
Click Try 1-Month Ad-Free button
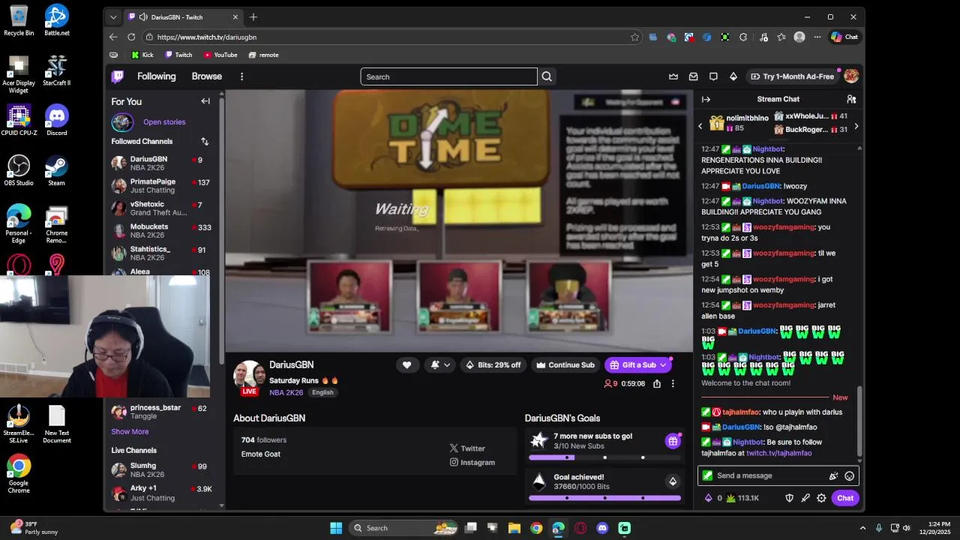click(x=792, y=76)
